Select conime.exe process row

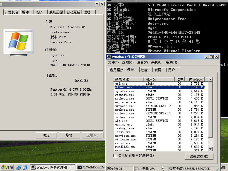point(159,125)
